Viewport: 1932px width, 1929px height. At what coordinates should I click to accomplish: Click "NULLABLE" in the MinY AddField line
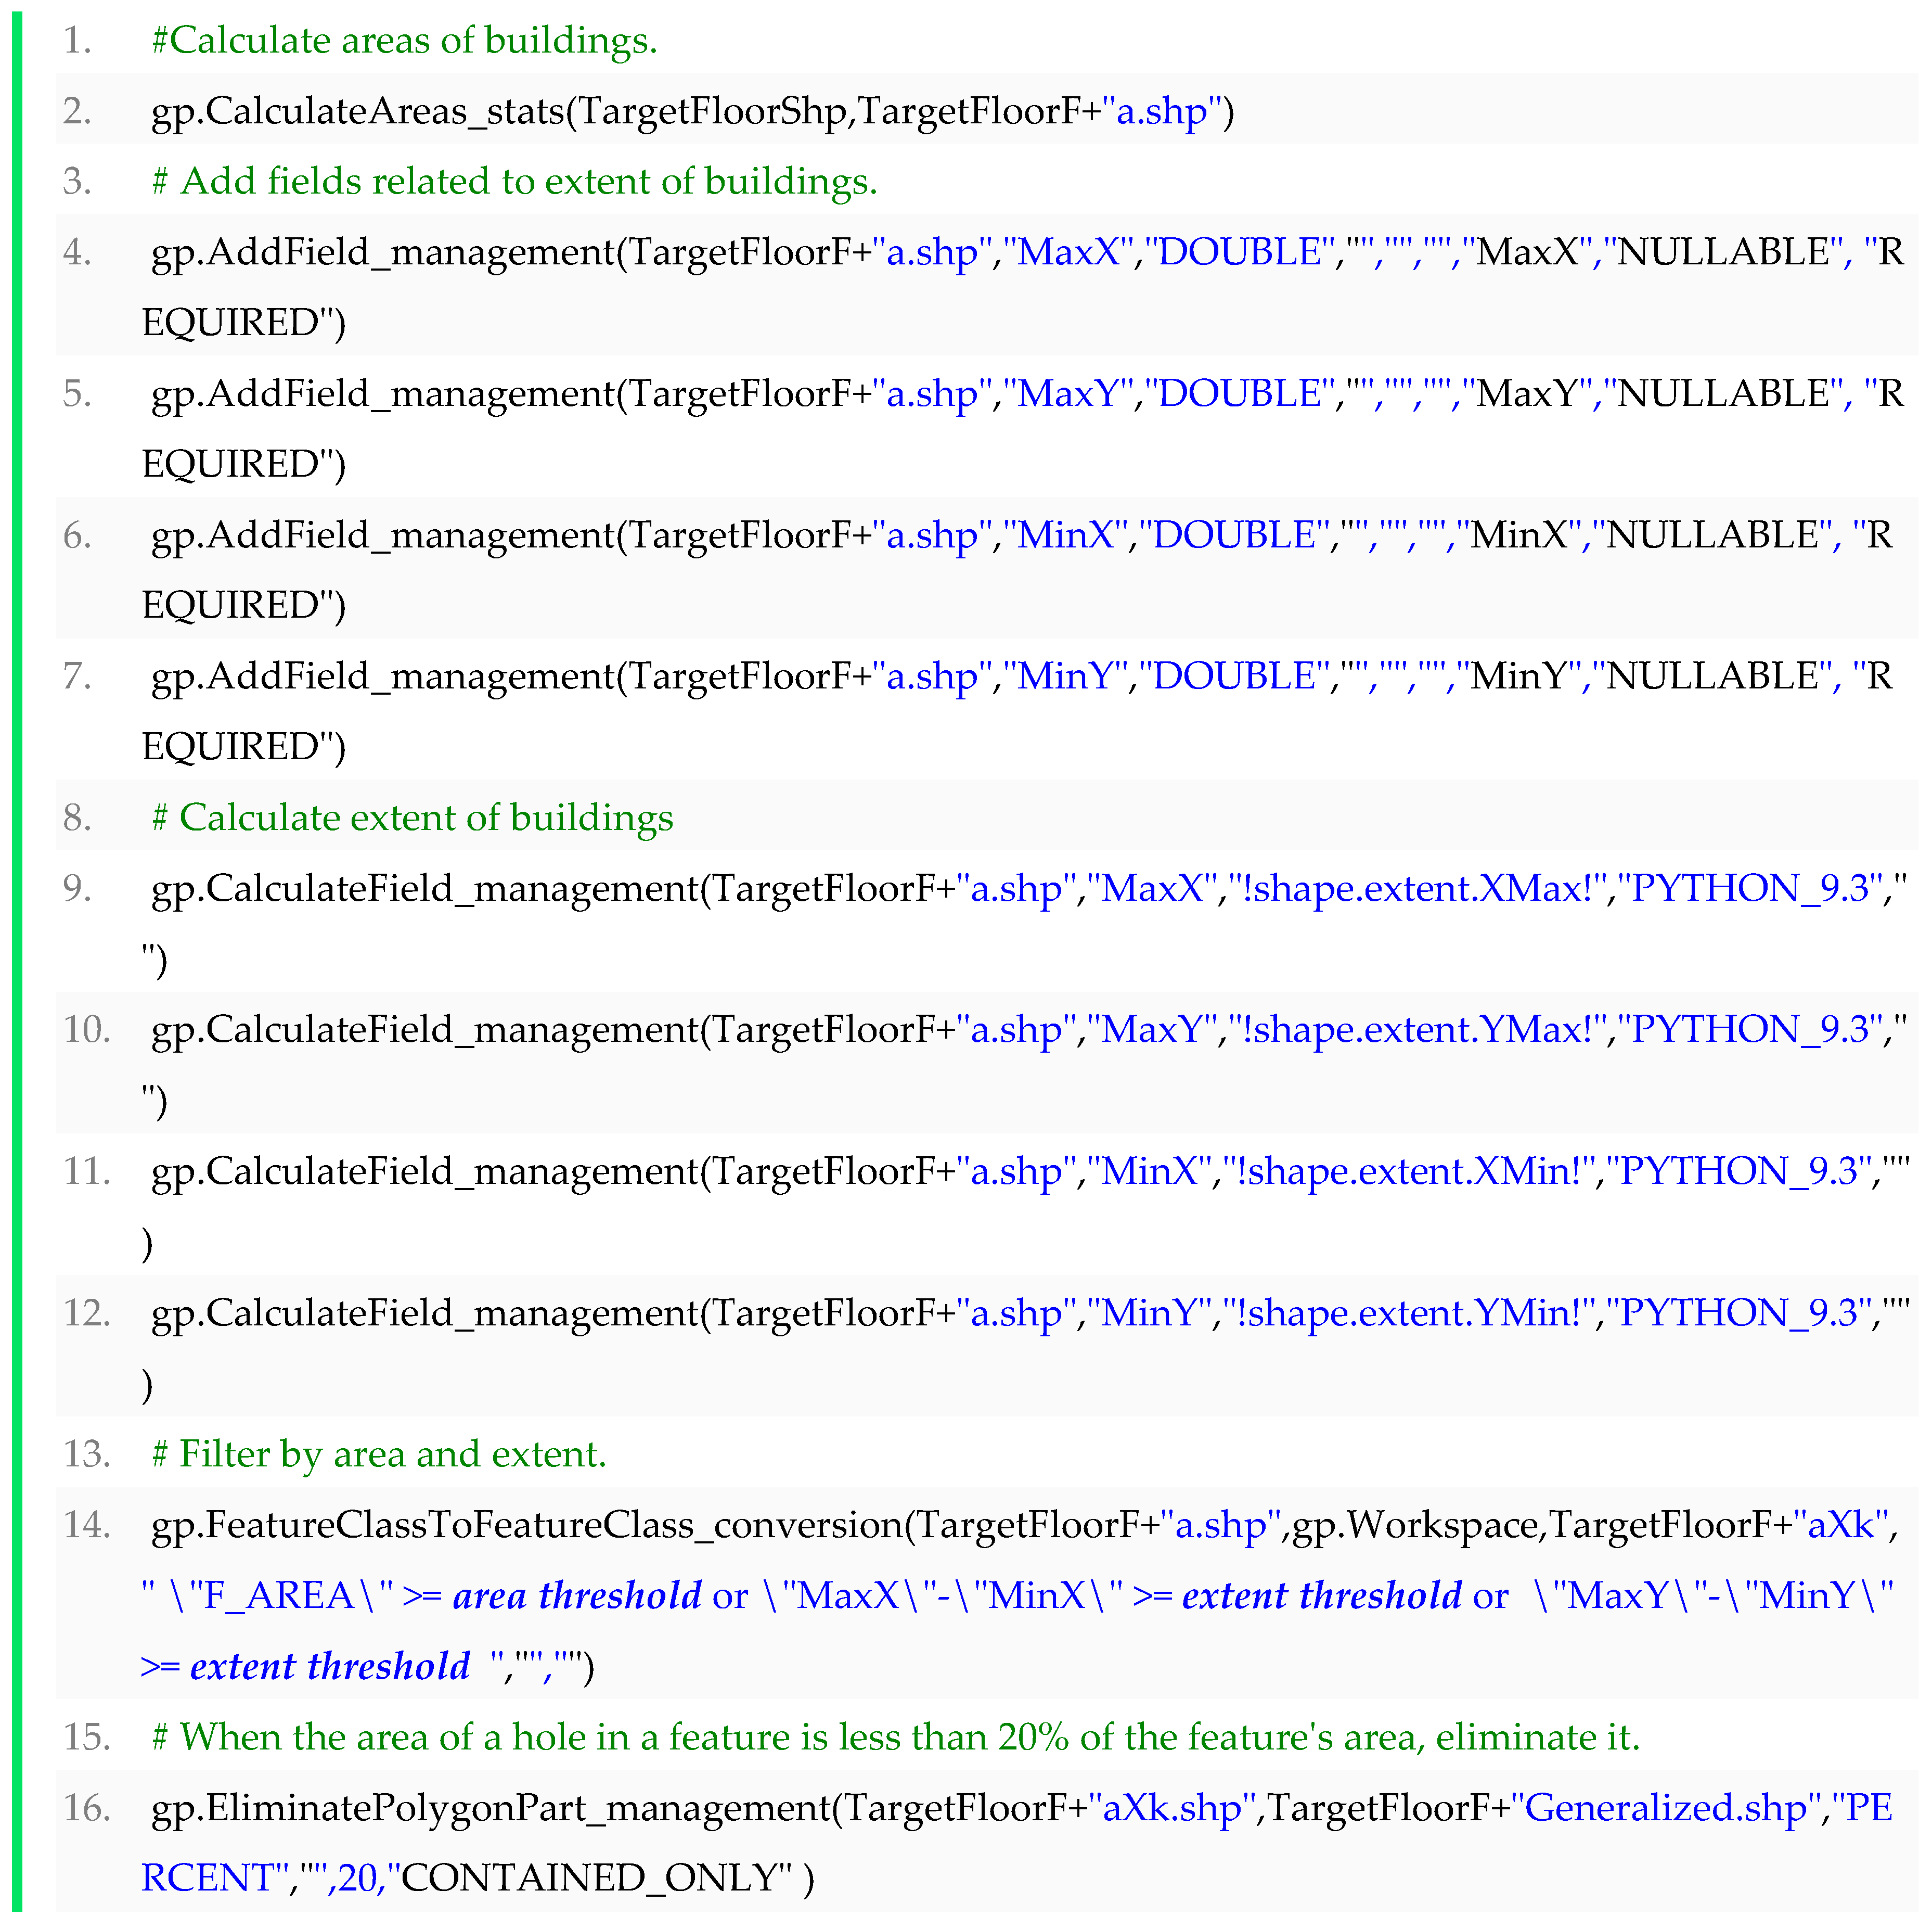1711,676
